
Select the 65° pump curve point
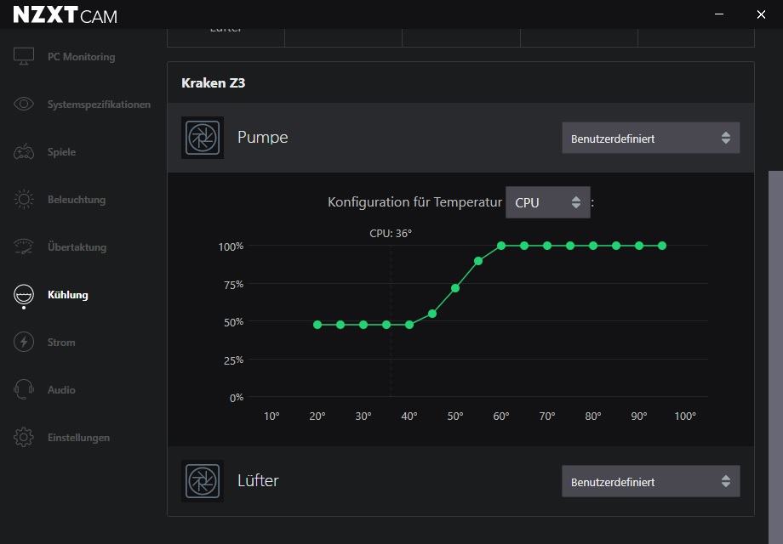pos(524,246)
